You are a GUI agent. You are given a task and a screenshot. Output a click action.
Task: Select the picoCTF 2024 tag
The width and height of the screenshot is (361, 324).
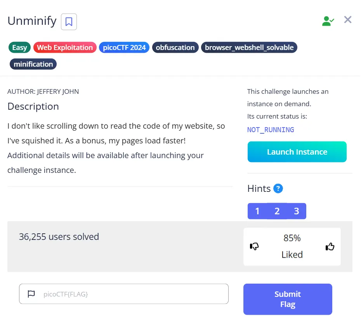[124, 47]
